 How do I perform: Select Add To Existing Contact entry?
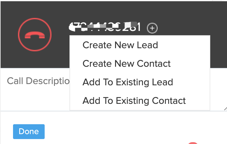tap(134, 101)
